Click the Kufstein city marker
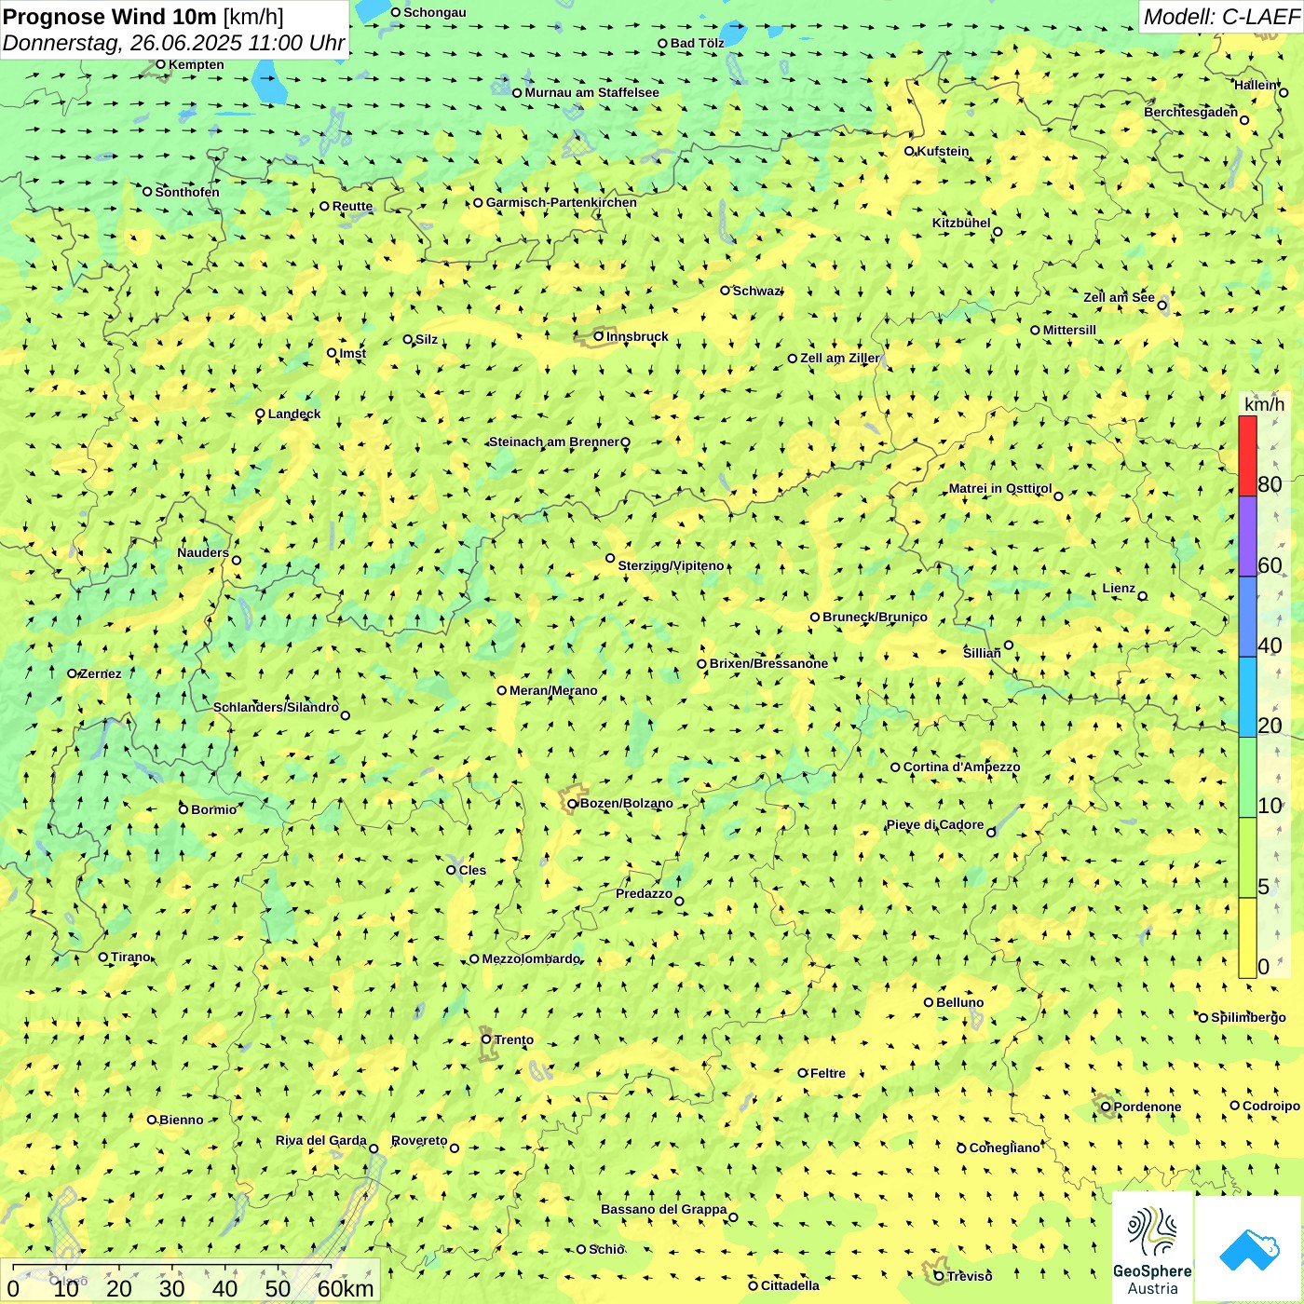The height and width of the screenshot is (1304, 1304). click(x=910, y=151)
